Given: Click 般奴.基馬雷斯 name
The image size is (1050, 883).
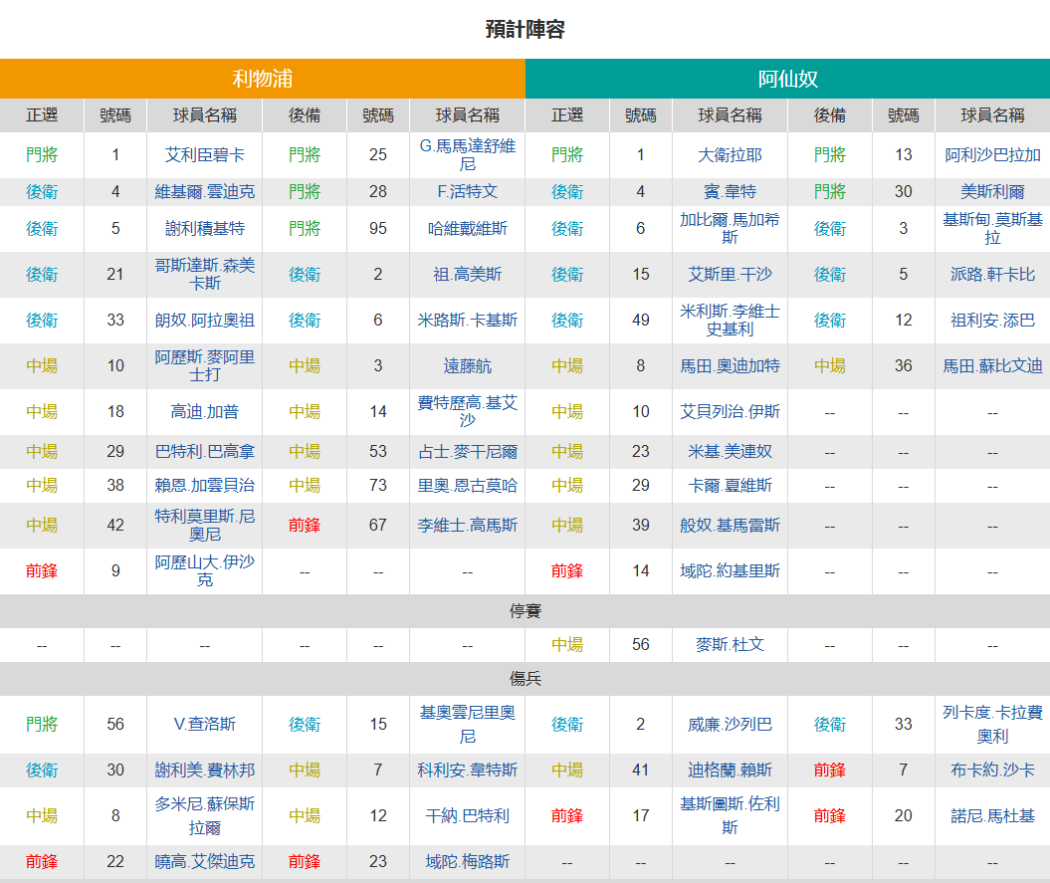Looking at the screenshot, I should (x=730, y=526).
